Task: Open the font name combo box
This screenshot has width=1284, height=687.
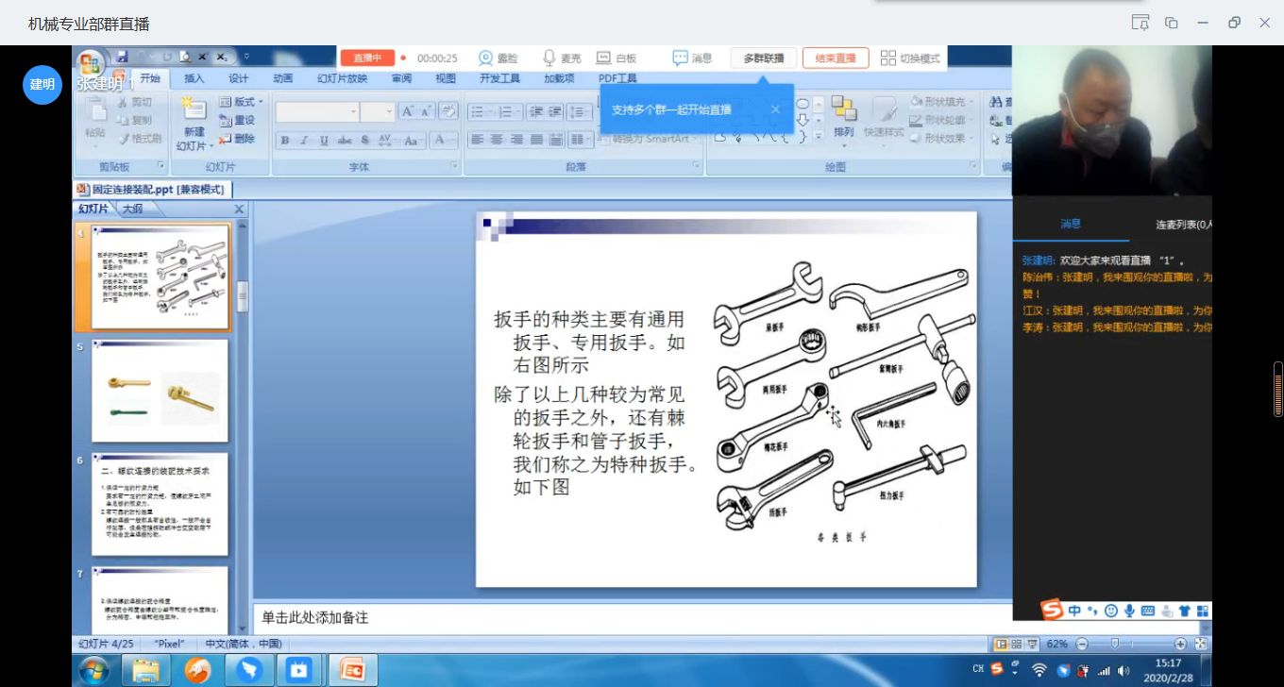Action: 317,112
